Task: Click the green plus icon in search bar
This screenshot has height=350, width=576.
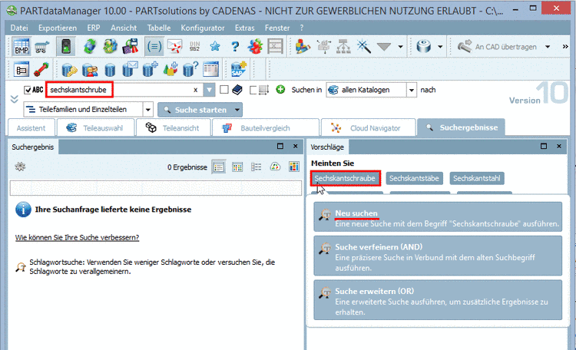Action: click(x=280, y=89)
